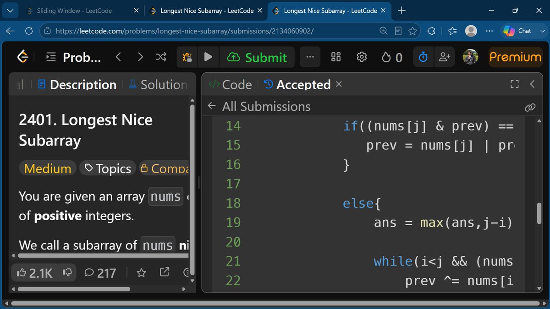Click description panel horizontal scrollbar
550x309 pixels.
click(x=74, y=289)
